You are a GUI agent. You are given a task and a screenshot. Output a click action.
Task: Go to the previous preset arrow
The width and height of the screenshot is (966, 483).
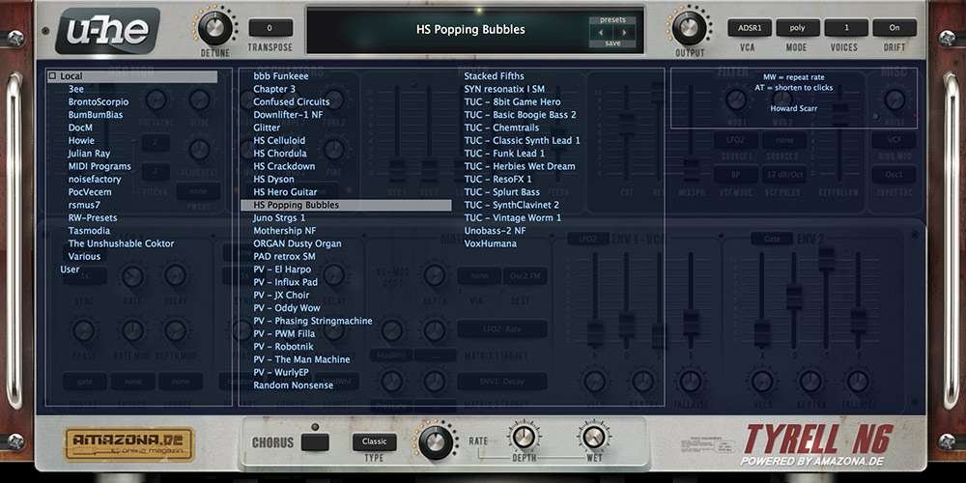(600, 31)
